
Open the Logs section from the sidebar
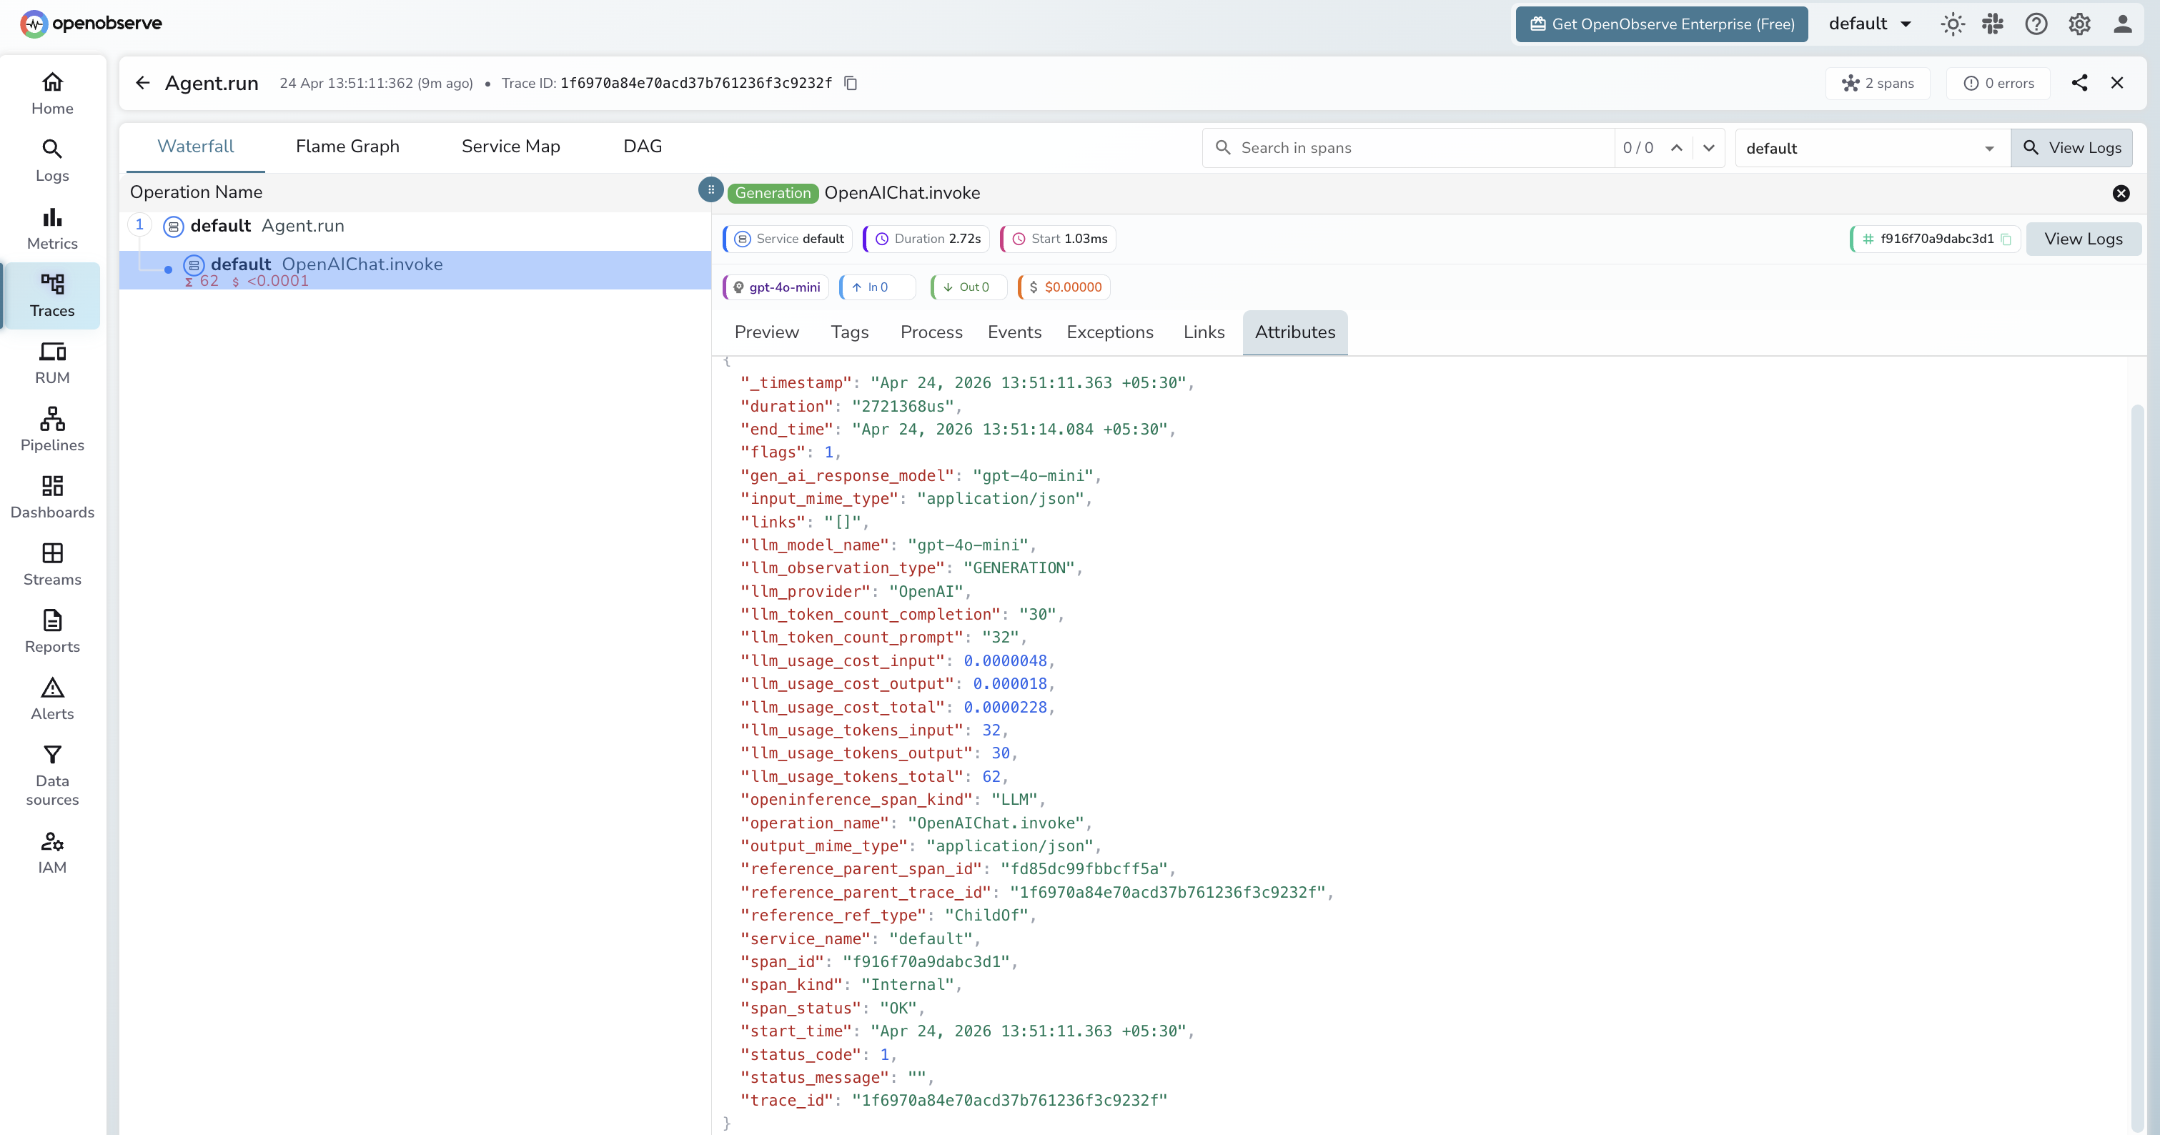pyautogui.click(x=51, y=159)
